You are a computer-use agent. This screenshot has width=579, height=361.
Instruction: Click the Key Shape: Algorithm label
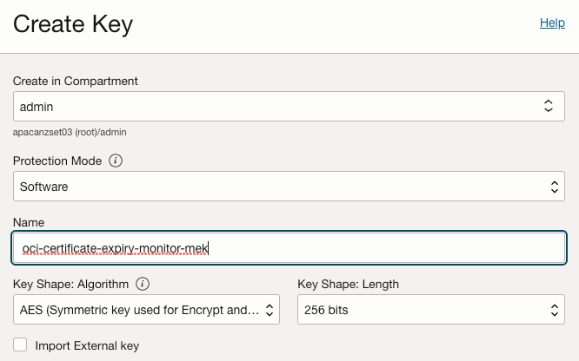(70, 284)
